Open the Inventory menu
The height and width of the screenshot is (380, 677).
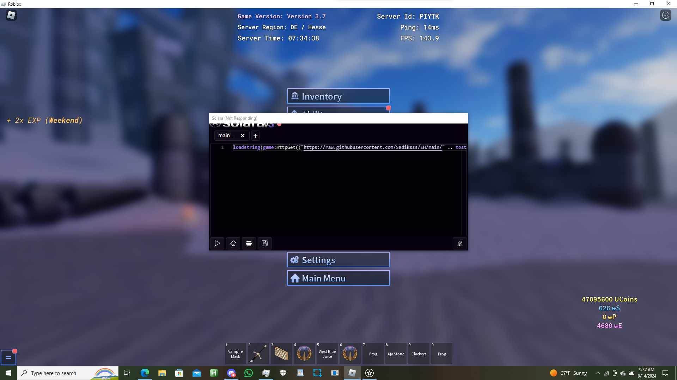coord(338,96)
